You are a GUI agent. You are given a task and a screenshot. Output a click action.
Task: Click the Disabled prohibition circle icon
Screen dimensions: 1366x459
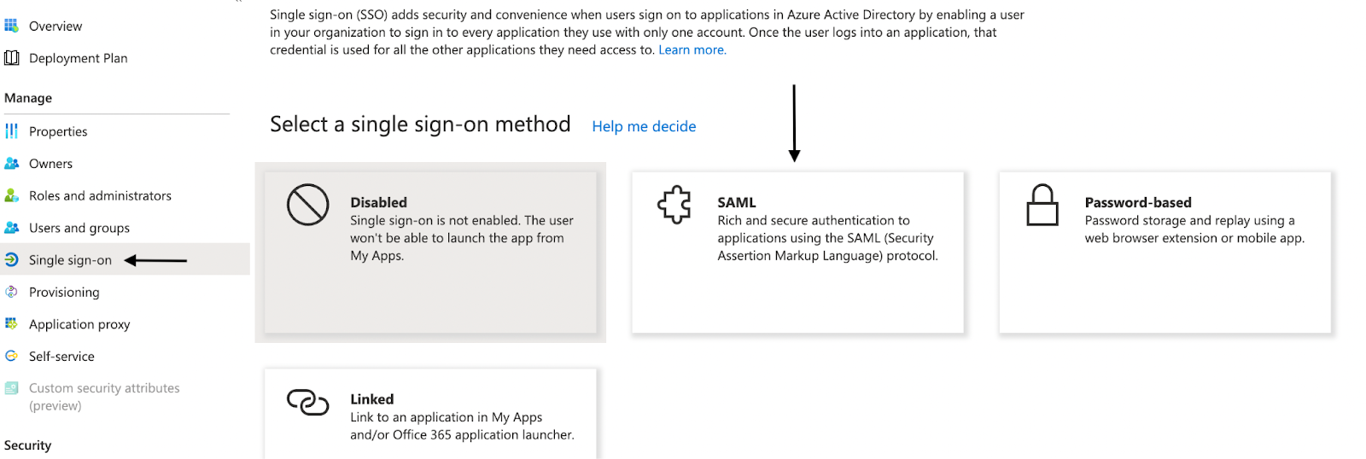(x=307, y=205)
